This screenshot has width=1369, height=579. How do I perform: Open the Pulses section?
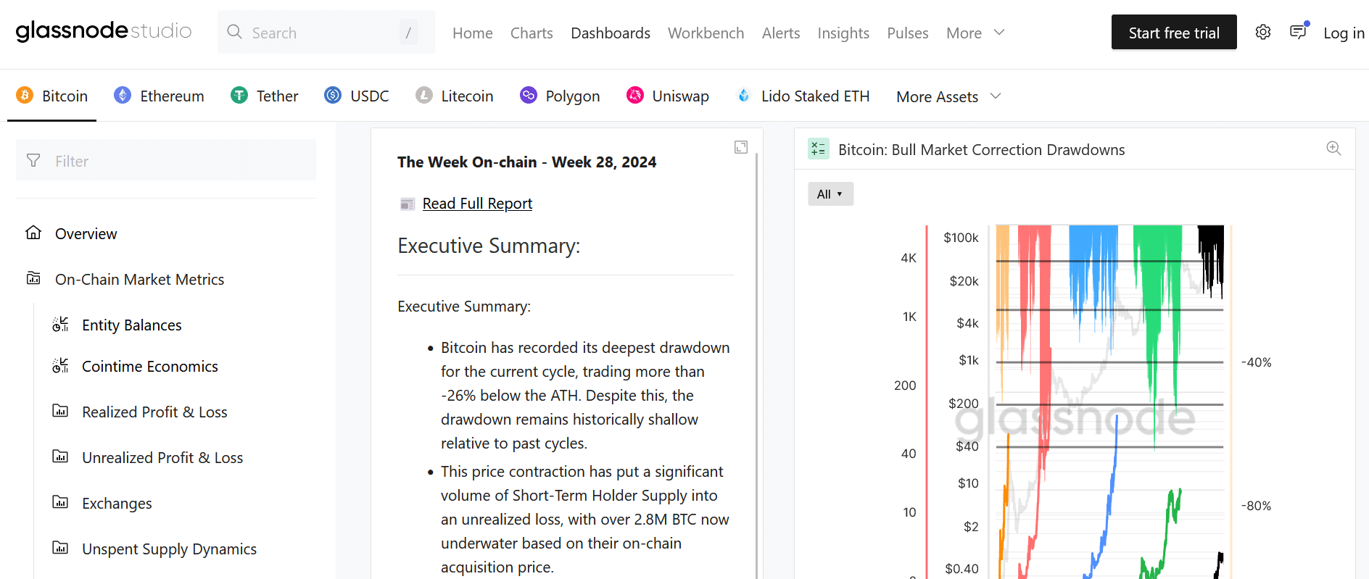[x=908, y=33]
